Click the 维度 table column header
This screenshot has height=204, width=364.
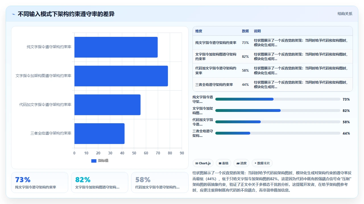(199, 31)
